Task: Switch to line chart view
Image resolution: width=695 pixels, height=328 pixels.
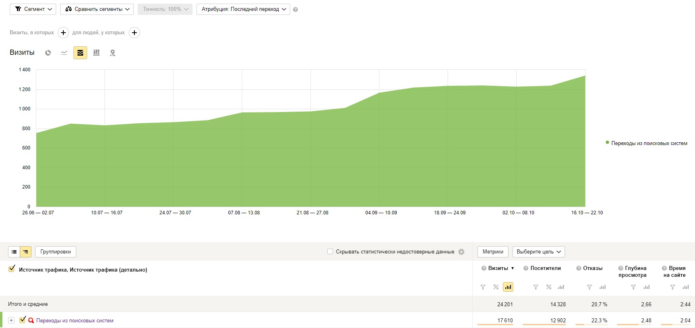Action: pyautogui.click(x=64, y=53)
